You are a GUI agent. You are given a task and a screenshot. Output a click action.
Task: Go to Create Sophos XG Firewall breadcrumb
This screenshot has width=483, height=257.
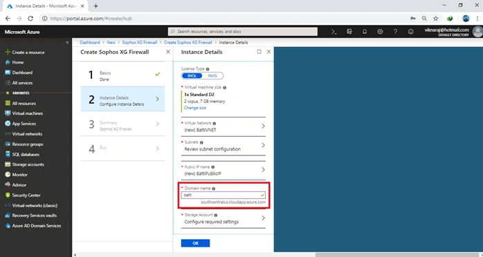pos(188,42)
